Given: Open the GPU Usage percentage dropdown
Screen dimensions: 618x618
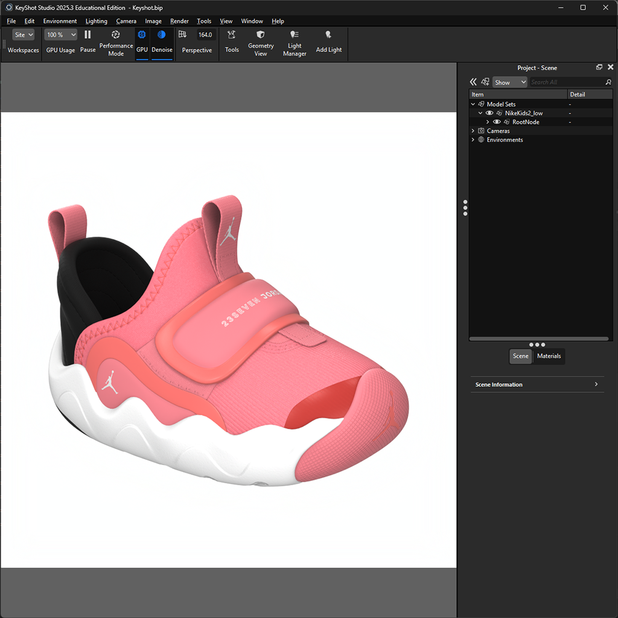Looking at the screenshot, I should tap(61, 34).
